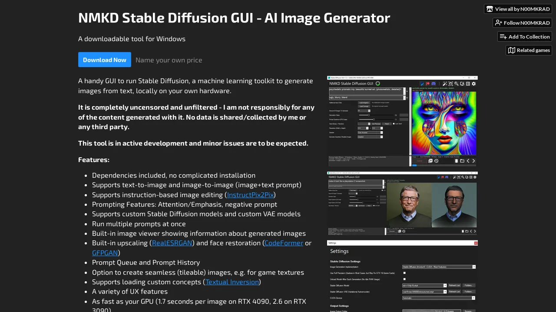Adjust the Generation Steps slider
This screenshot has height=312, width=556.
[369, 115]
